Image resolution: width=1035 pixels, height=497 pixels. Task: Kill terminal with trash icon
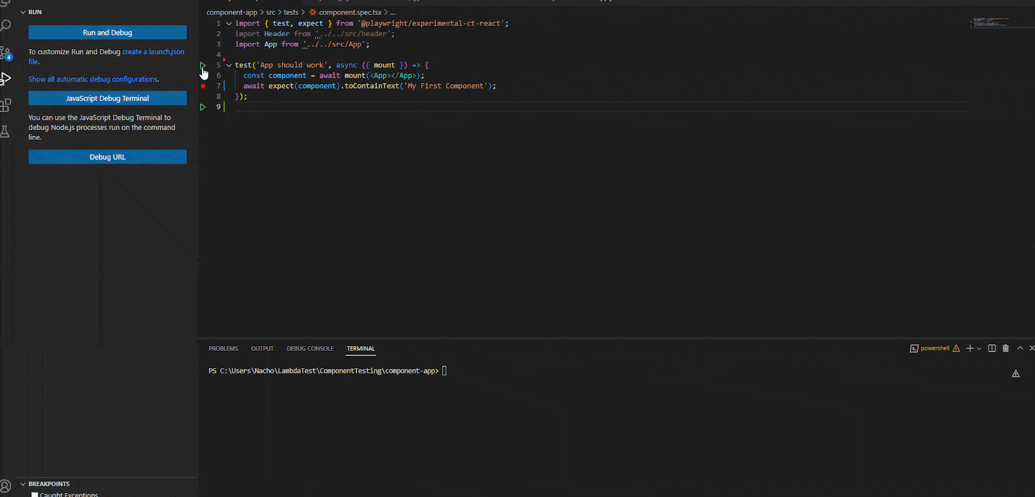1005,348
